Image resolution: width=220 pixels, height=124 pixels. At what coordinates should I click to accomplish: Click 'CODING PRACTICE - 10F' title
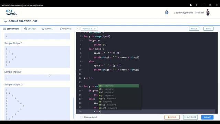coord(23,21)
